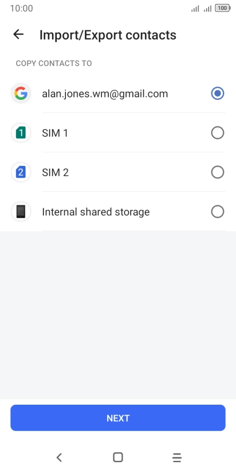Tap the phone internal storage icon
236x473 pixels.
tap(21, 212)
